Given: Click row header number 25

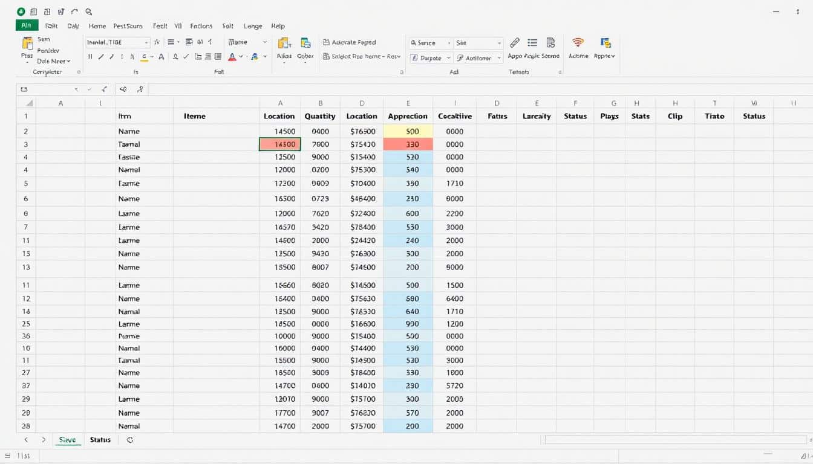Looking at the screenshot, I should (x=26, y=324).
